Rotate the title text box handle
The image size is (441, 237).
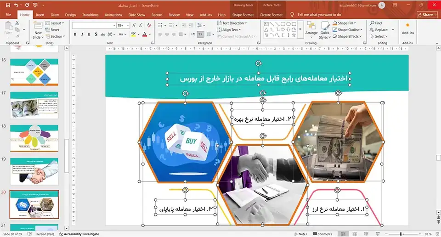click(x=259, y=63)
